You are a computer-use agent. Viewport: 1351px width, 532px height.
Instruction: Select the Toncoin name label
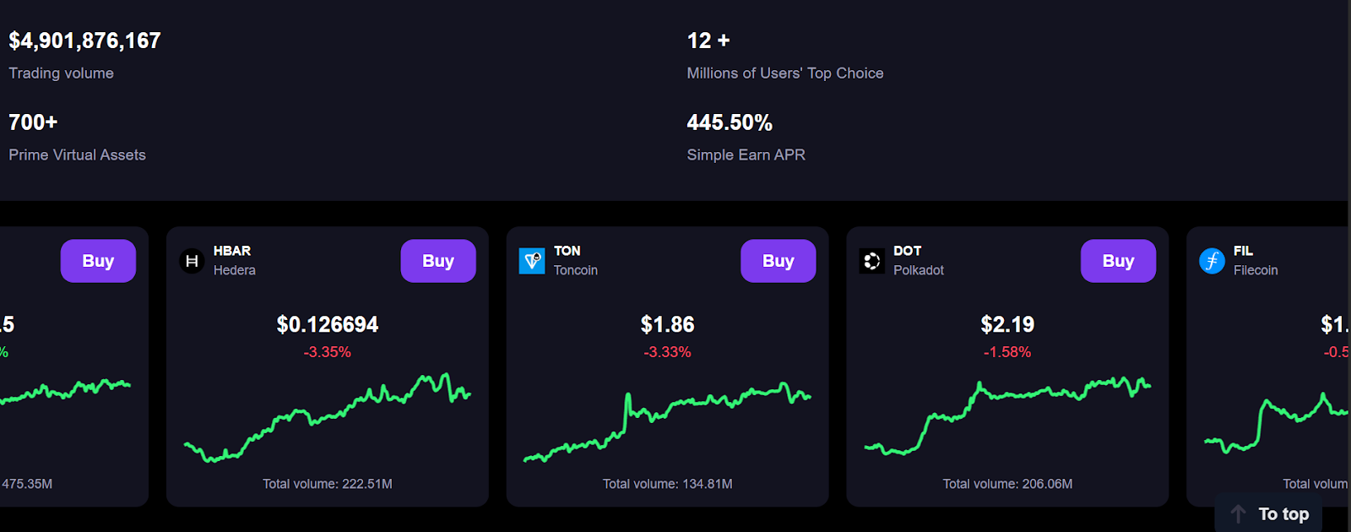pos(576,270)
